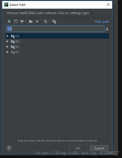Open the help question mark button
Screen dimensions: 122x158
[x=9, y=148]
